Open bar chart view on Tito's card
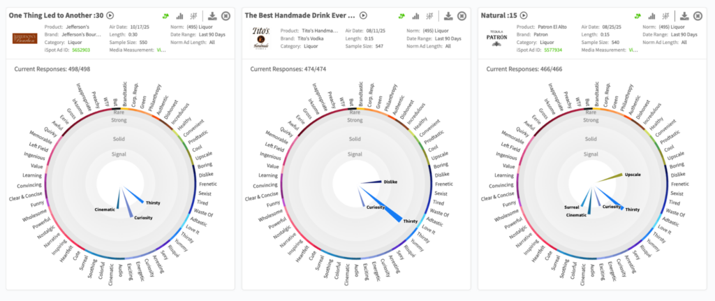 (416, 16)
